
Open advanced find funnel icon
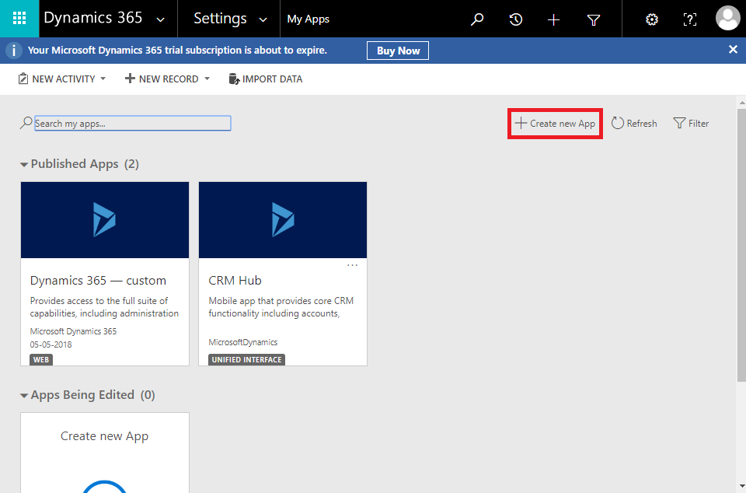[x=593, y=19]
